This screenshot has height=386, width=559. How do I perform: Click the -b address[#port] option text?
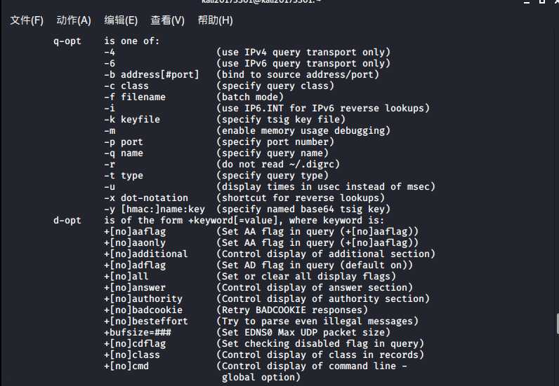coord(152,75)
